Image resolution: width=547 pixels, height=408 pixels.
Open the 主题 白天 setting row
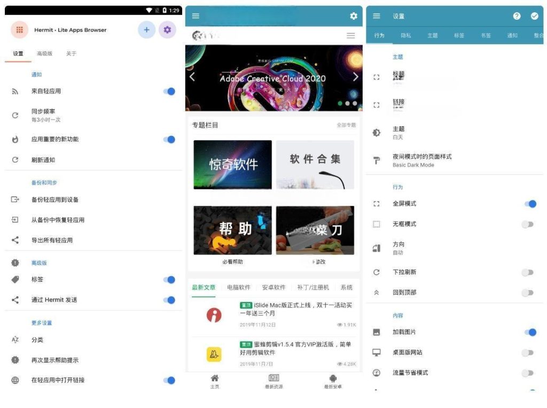coord(455,133)
